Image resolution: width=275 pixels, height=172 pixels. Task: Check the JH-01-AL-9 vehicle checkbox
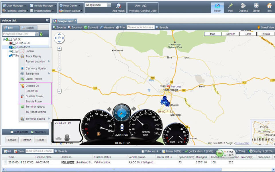pos(14,43)
